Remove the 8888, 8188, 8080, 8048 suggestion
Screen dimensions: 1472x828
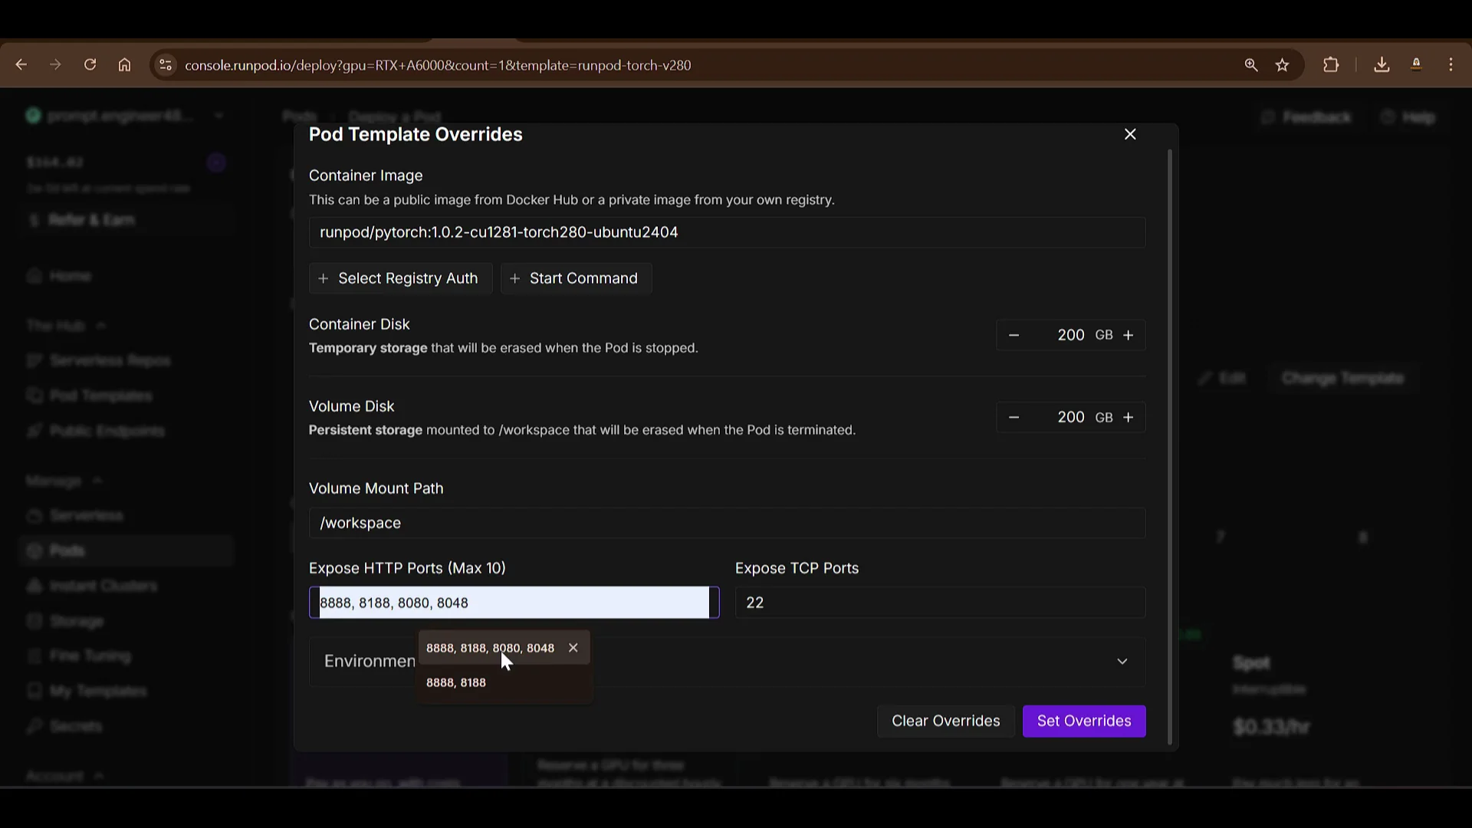tap(573, 648)
